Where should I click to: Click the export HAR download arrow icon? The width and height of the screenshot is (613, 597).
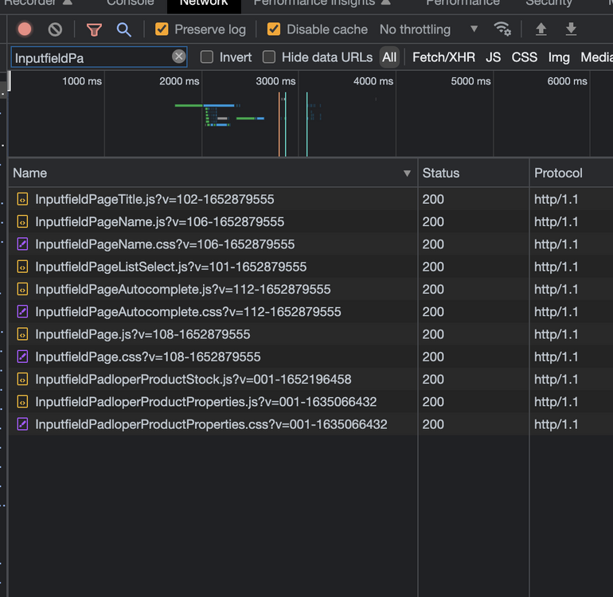click(x=571, y=29)
